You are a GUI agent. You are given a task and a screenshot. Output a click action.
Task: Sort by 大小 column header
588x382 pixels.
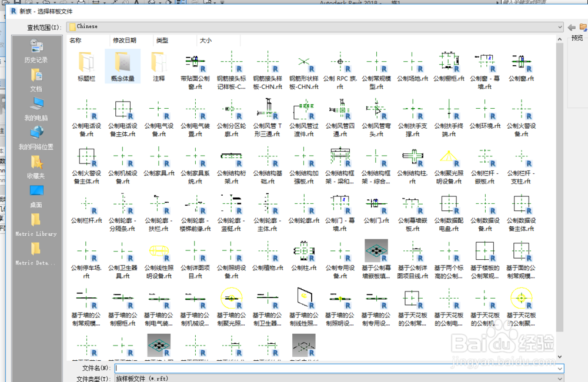pyautogui.click(x=205, y=40)
